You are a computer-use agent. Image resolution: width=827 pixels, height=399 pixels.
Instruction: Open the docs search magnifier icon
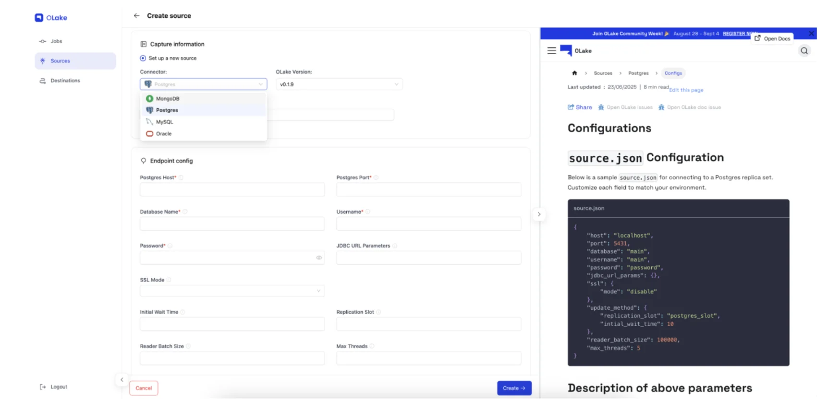pyautogui.click(x=804, y=51)
